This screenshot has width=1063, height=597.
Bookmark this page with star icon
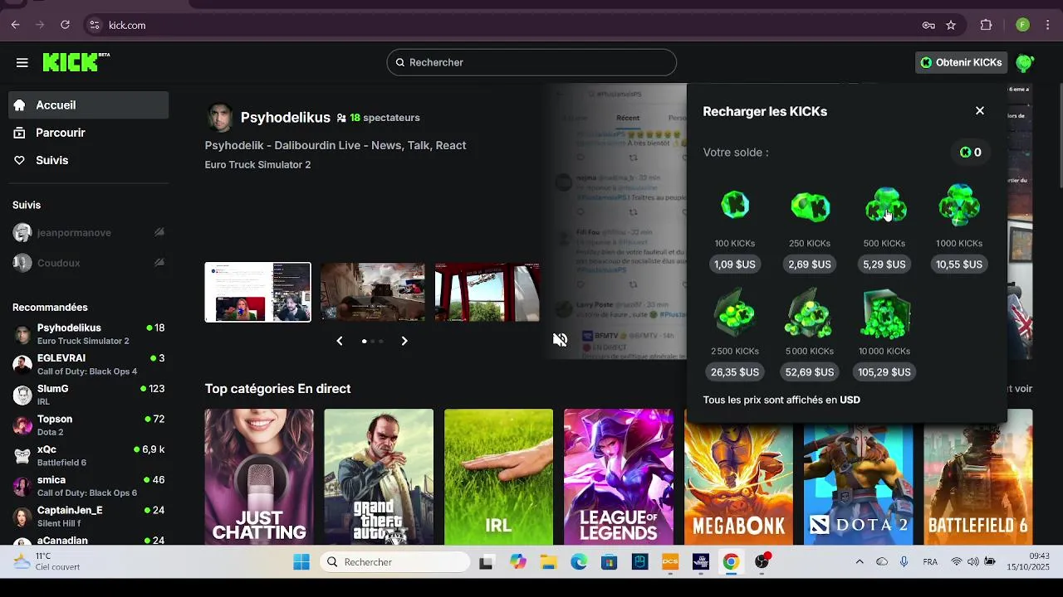pyautogui.click(x=951, y=25)
